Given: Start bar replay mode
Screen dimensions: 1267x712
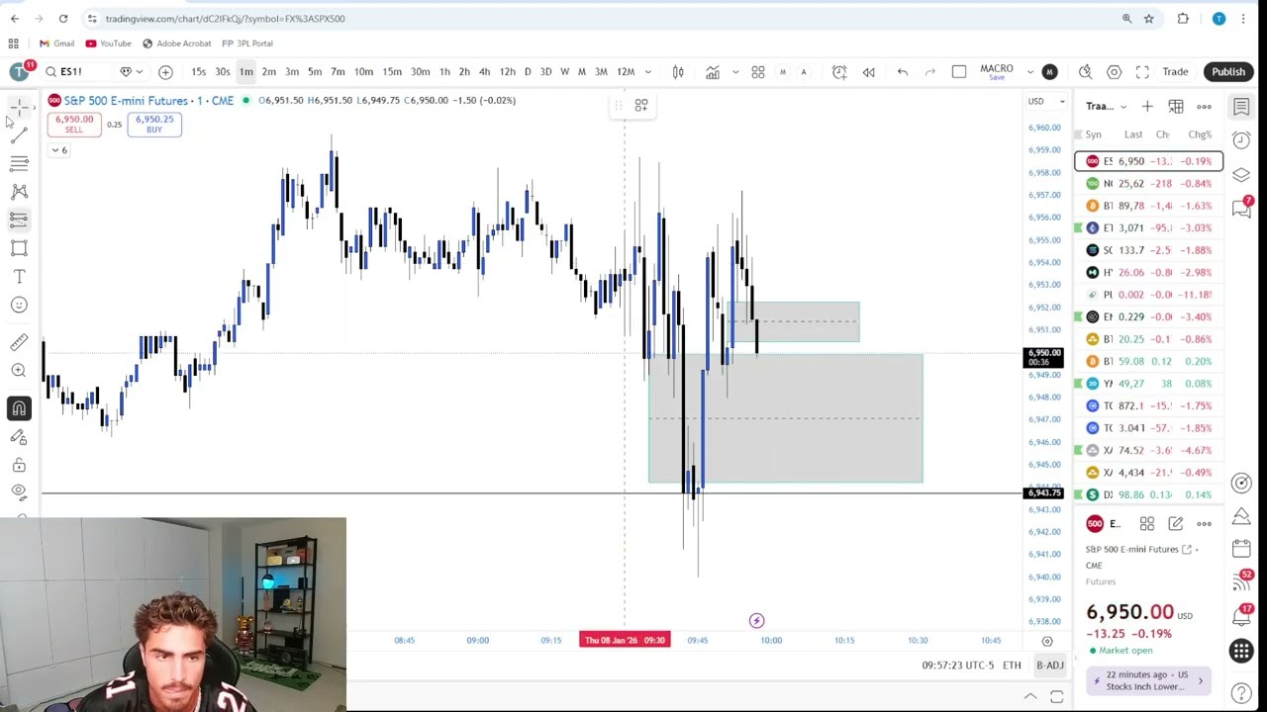Looking at the screenshot, I should tap(869, 71).
